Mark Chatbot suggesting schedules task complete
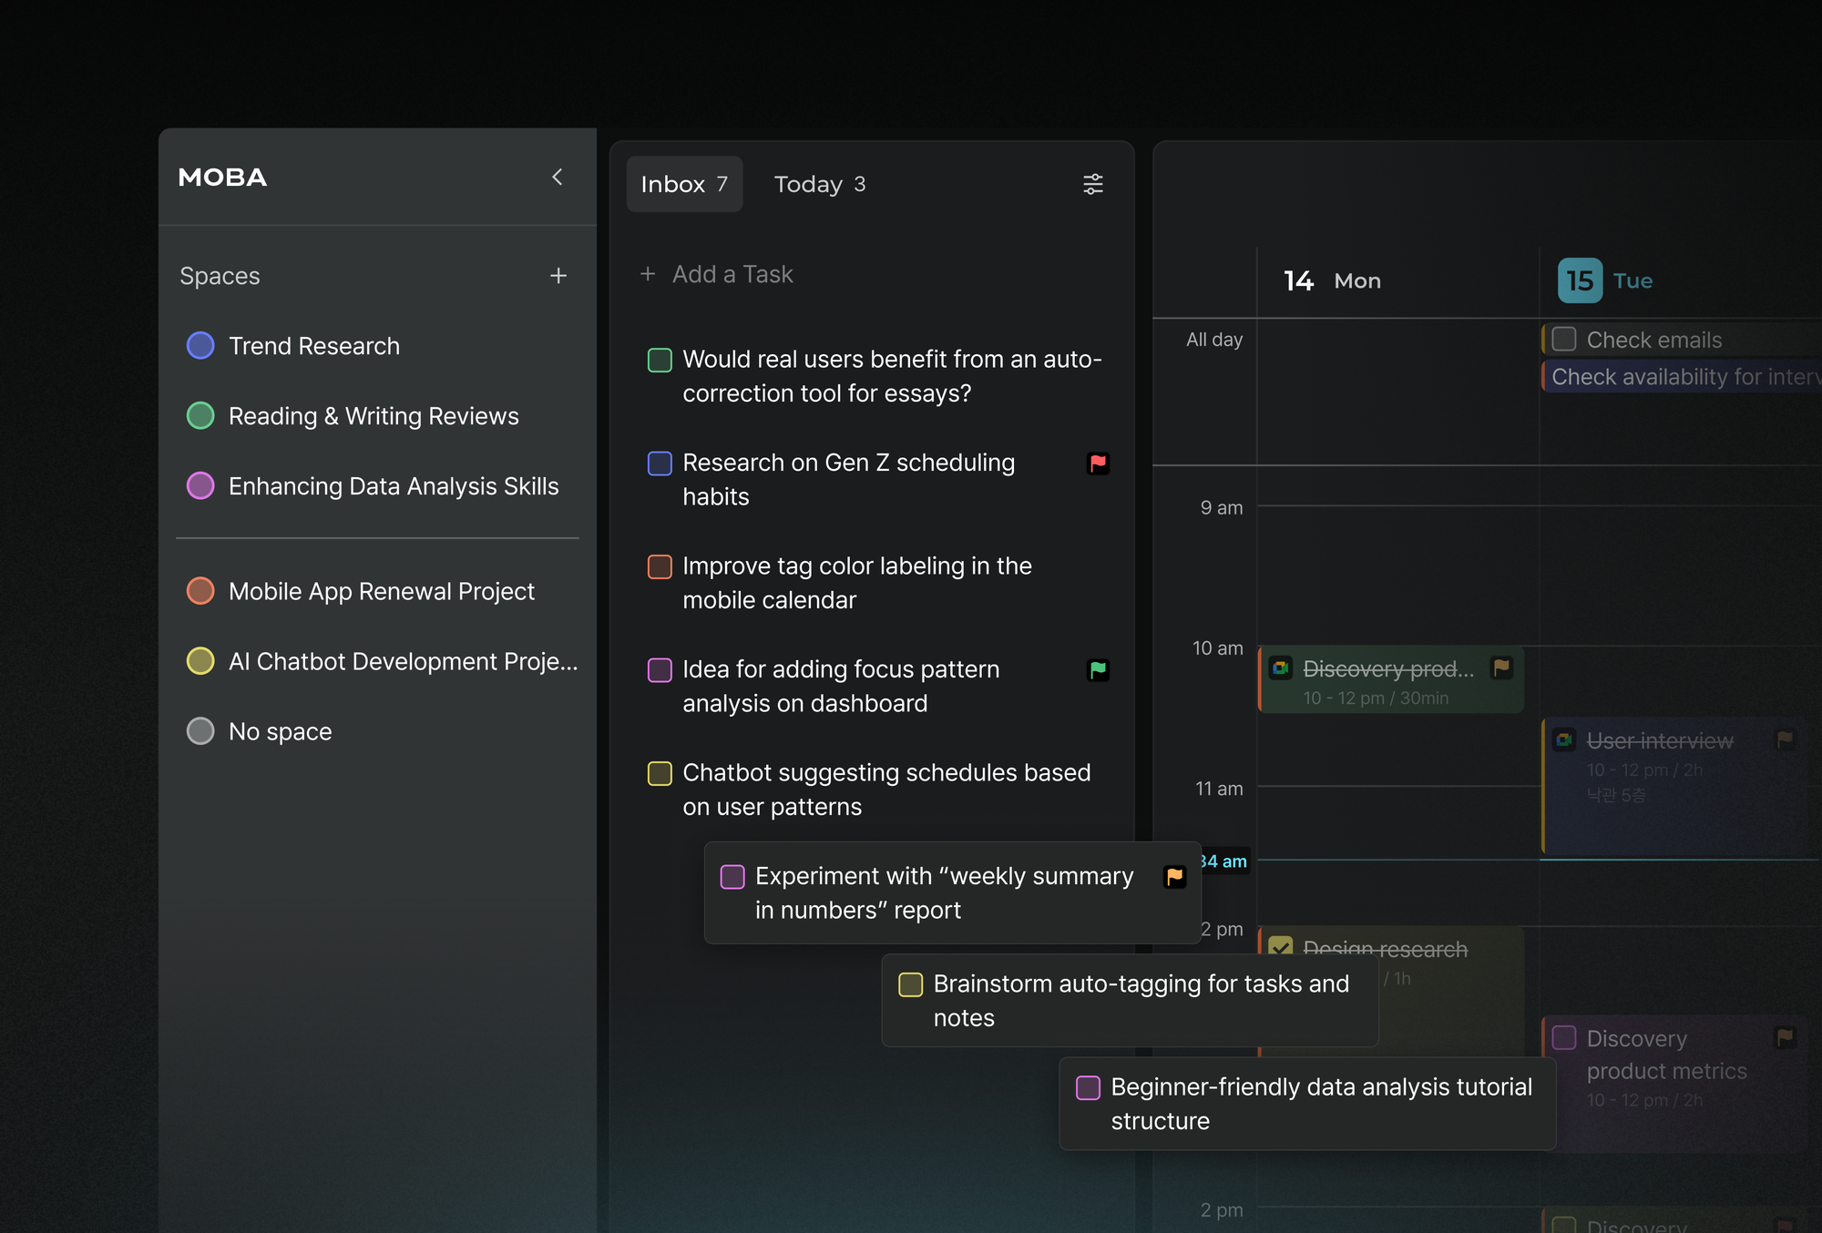The height and width of the screenshot is (1233, 1822). (660, 773)
